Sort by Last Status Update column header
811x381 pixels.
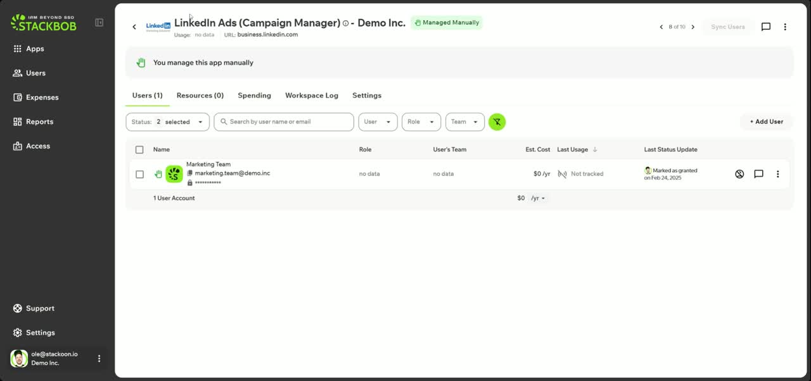coord(670,150)
